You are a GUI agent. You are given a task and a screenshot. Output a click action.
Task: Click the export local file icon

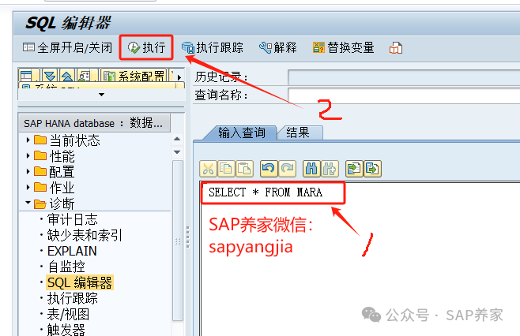point(372,169)
